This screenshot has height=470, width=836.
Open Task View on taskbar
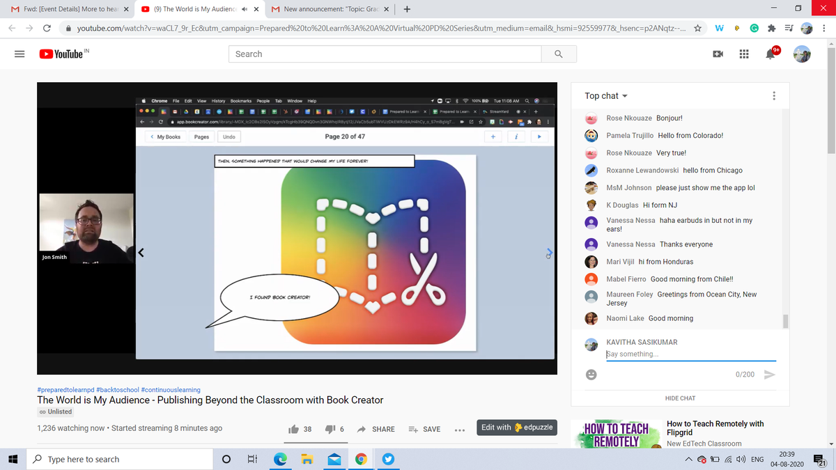(x=252, y=459)
